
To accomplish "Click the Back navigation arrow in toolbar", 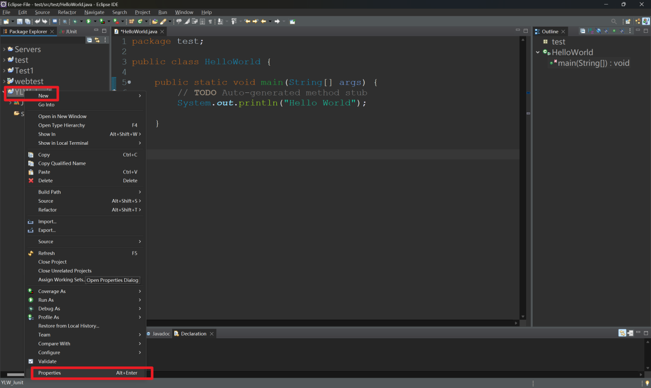I will [264, 22].
